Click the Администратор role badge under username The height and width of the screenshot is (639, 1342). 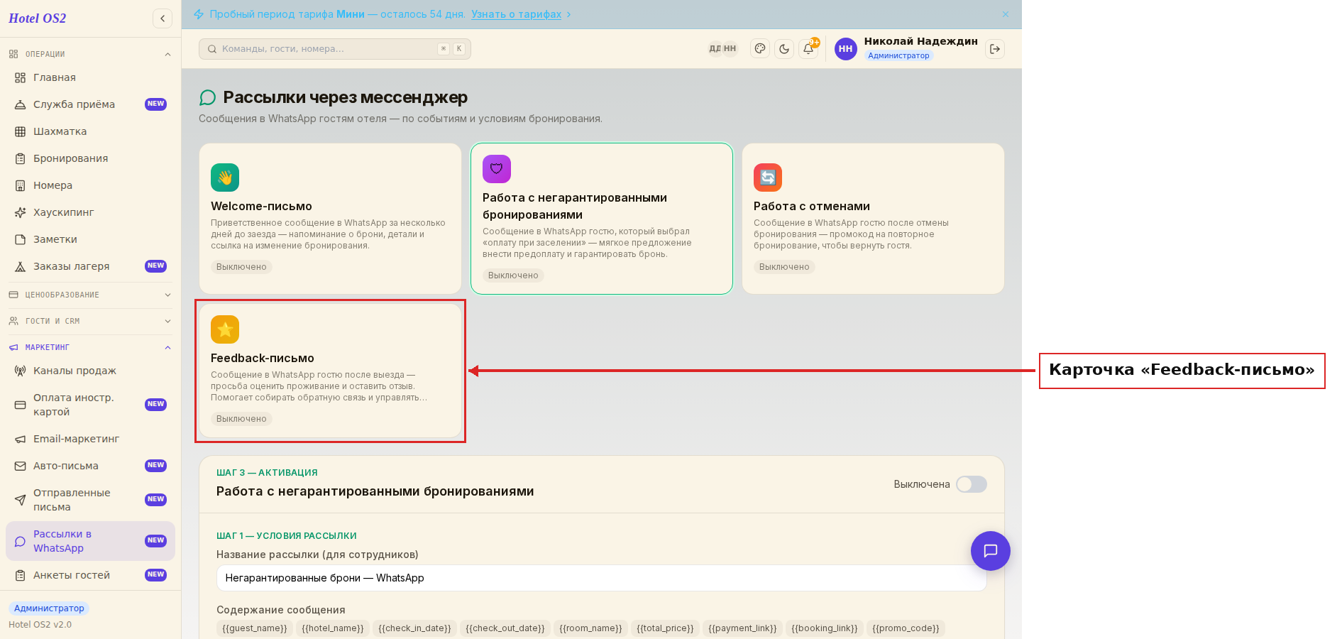point(898,55)
